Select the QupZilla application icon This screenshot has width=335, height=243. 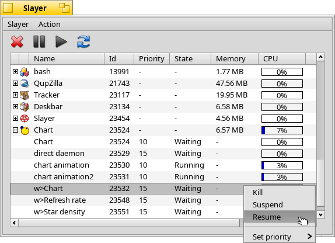[x=25, y=83]
